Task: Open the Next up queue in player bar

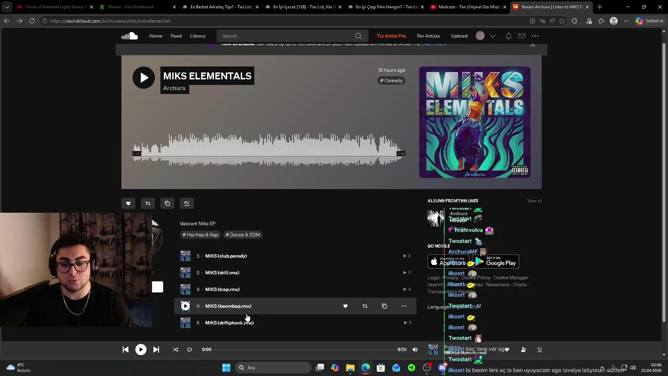Action: coord(540,349)
